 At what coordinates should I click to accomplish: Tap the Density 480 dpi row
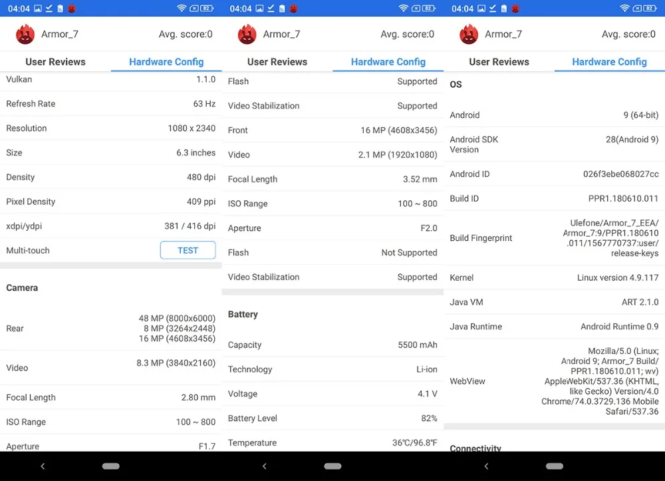[x=110, y=177]
